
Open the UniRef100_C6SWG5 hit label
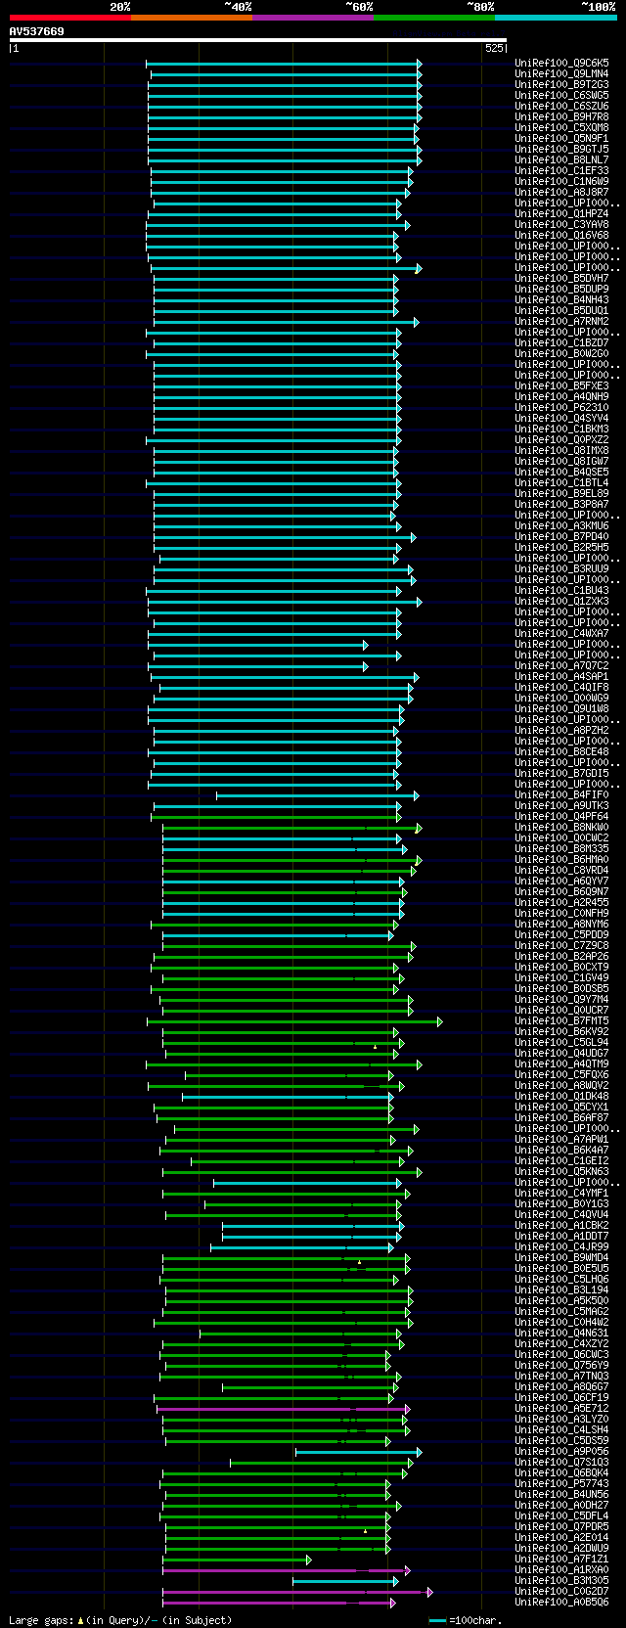pyautogui.click(x=561, y=96)
